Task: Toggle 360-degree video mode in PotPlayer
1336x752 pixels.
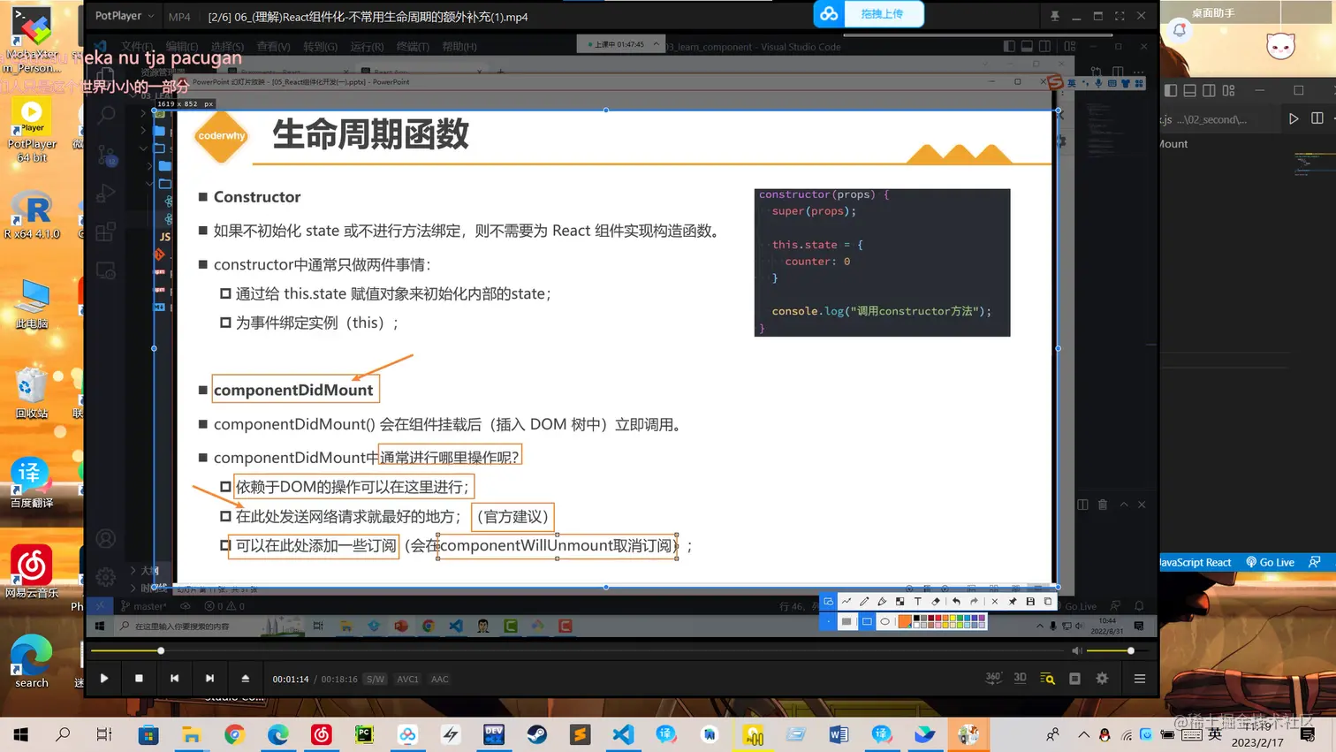Action: pos(993,678)
